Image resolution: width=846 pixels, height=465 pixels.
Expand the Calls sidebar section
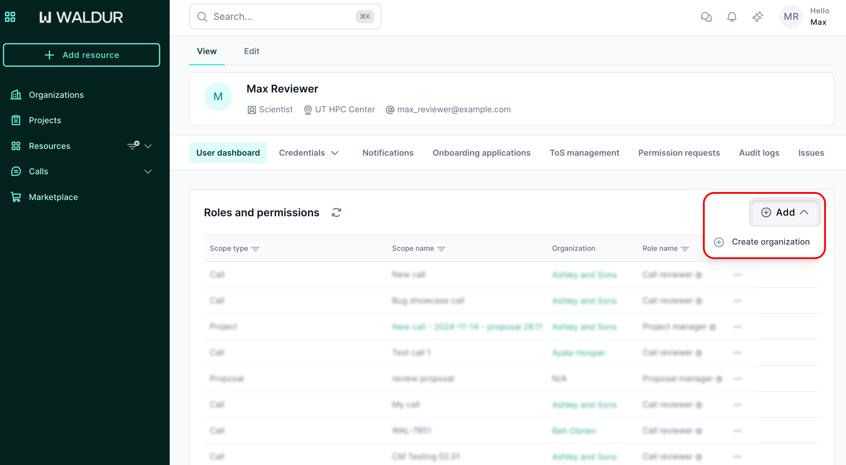tap(148, 172)
